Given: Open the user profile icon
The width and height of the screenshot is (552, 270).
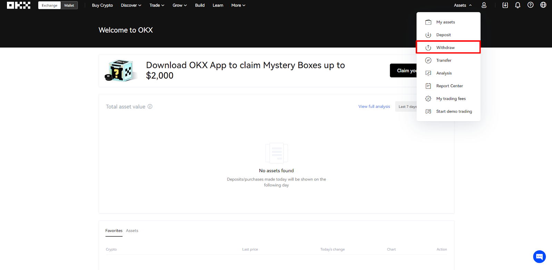Looking at the screenshot, I should [484, 5].
